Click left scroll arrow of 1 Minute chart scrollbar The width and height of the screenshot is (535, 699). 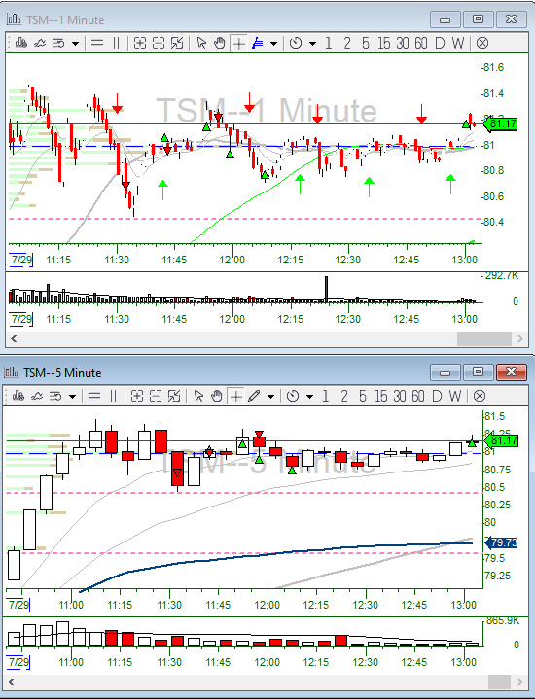14,338
